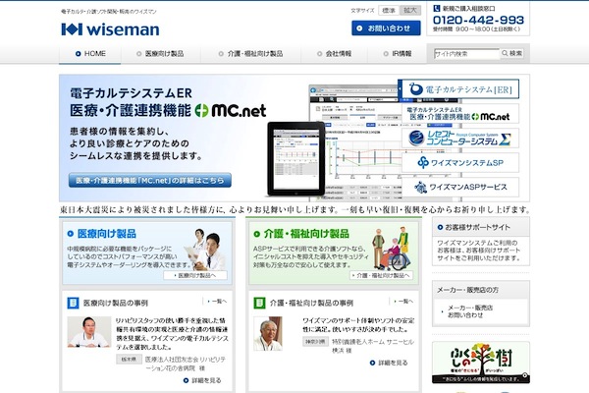The image size is (589, 393).
Task: Click the phone icon beside 新規ご購入相談窓口
Action: [x=437, y=8]
